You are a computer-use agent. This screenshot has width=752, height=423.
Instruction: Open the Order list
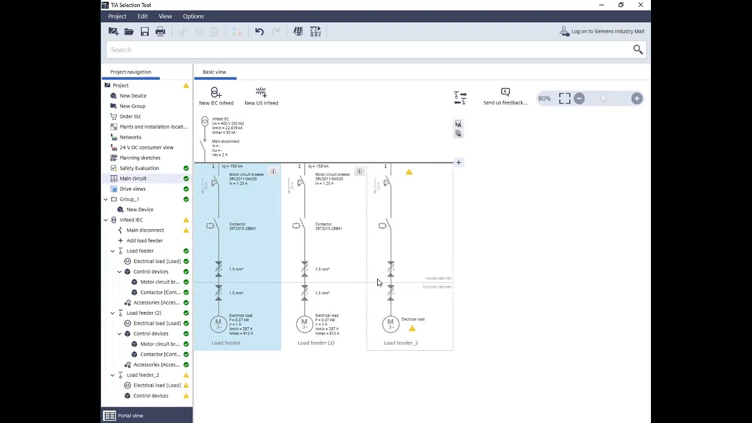click(130, 116)
